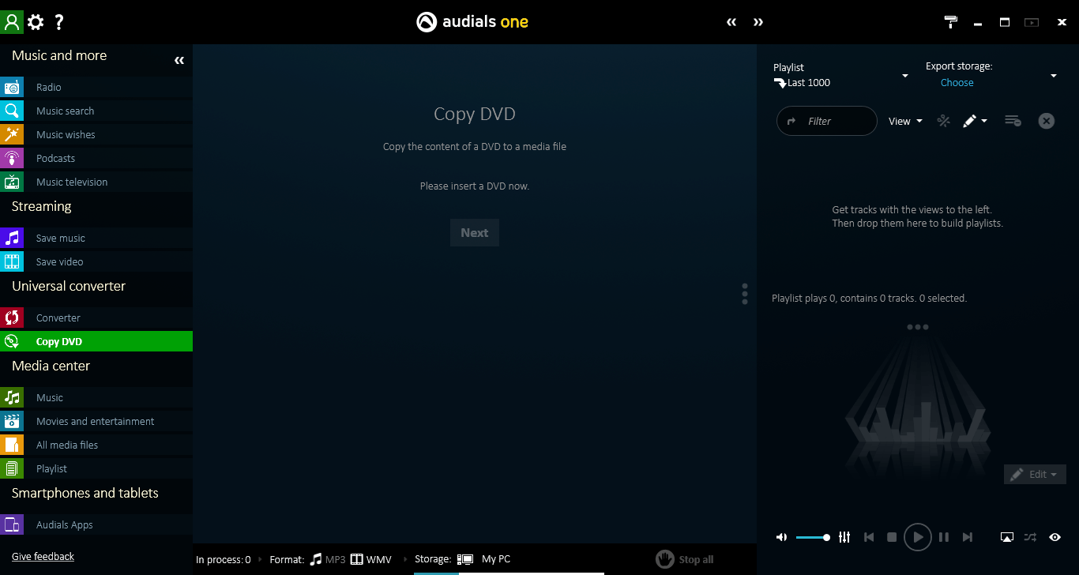Viewport: 1079px width, 575px height.
Task: Skip to next track
Action: pyautogui.click(x=967, y=537)
